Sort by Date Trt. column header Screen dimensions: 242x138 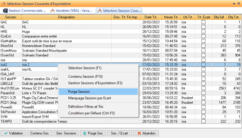[x=151, y=17]
